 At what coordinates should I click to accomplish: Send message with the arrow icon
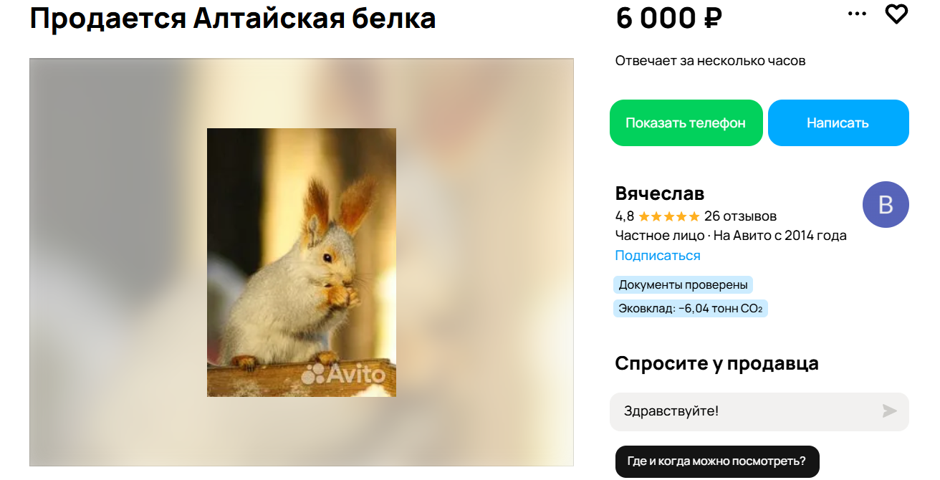(889, 411)
